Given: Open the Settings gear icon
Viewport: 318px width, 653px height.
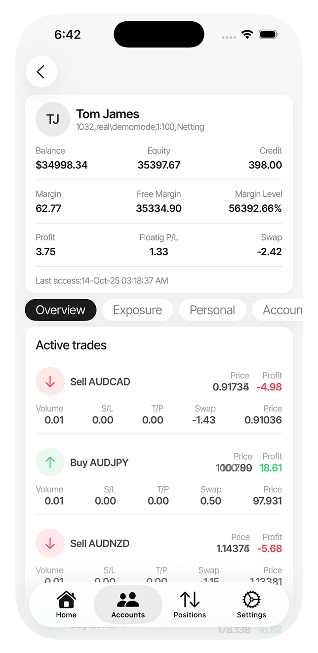Looking at the screenshot, I should coord(251,600).
